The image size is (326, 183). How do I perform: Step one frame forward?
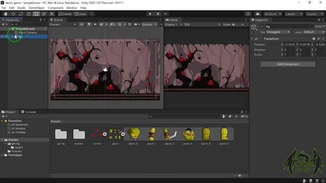[166, 14]
